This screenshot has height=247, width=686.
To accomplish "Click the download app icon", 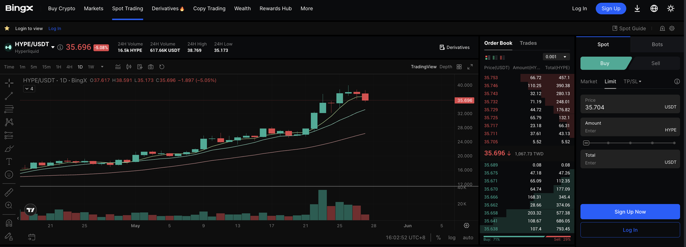I will tap(637, 9).
